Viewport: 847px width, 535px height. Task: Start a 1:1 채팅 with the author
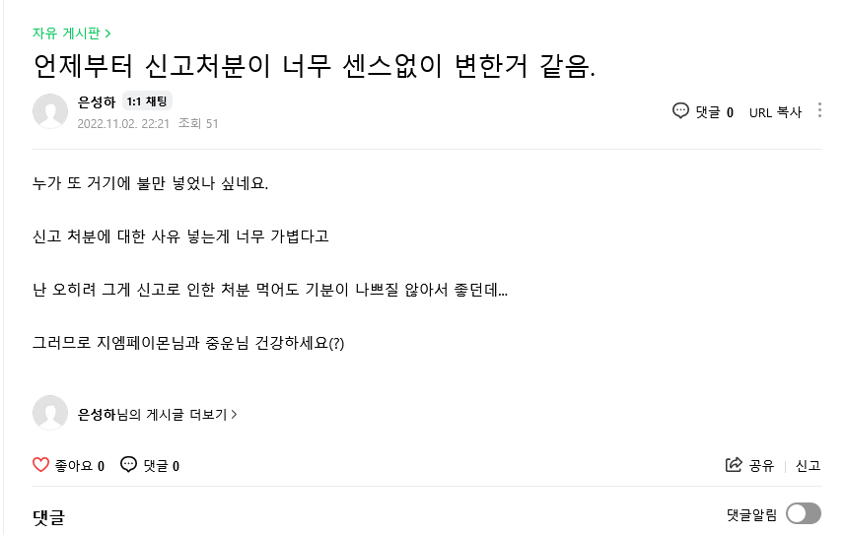click(148, 101)
